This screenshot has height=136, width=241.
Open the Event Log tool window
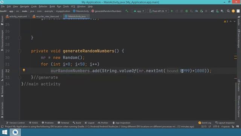tap(205, 123)
